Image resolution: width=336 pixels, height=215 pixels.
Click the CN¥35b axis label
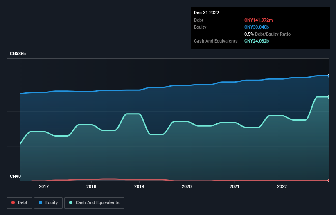pyautogui.click(x=18, y=54)
